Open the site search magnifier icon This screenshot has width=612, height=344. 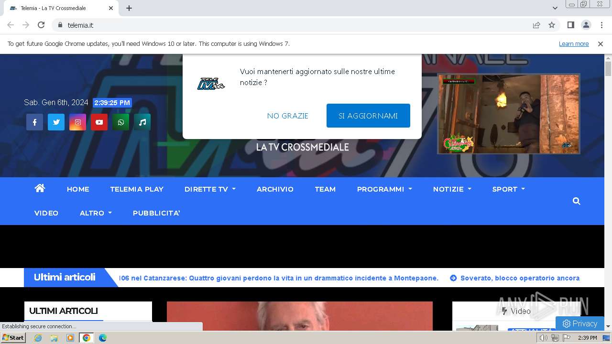(576, 201)
